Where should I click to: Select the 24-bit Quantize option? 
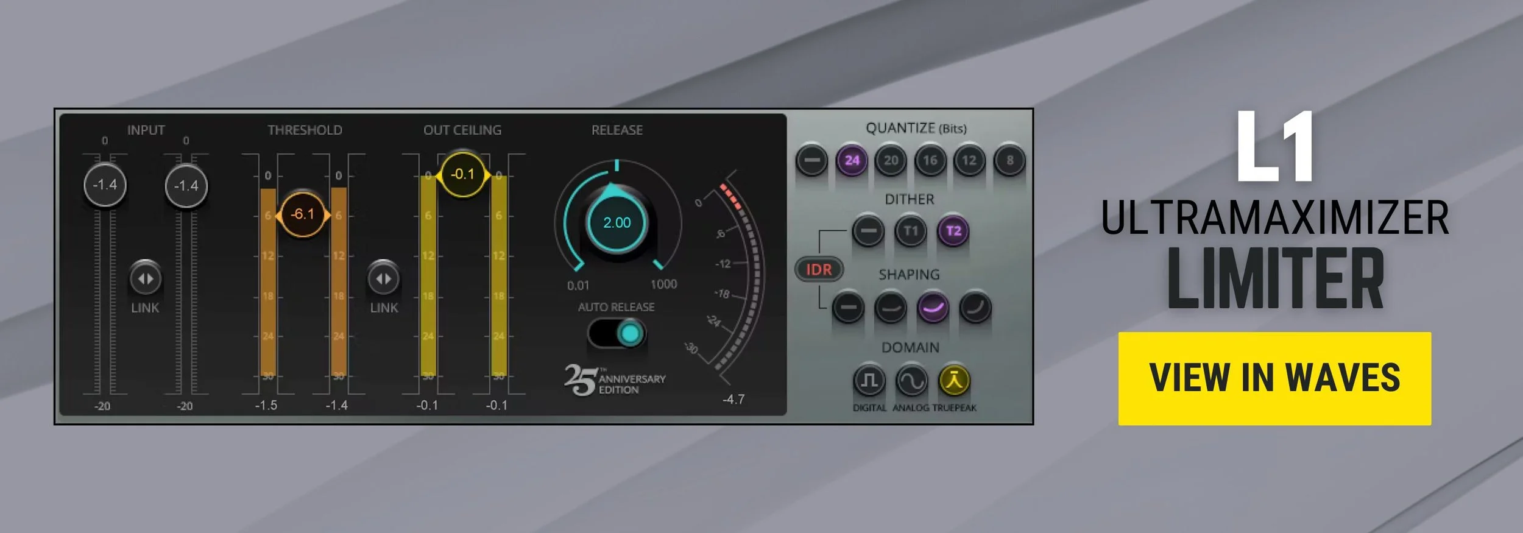(x=852, y=160)
